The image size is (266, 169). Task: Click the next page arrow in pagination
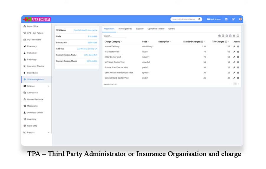pos(238,84)
